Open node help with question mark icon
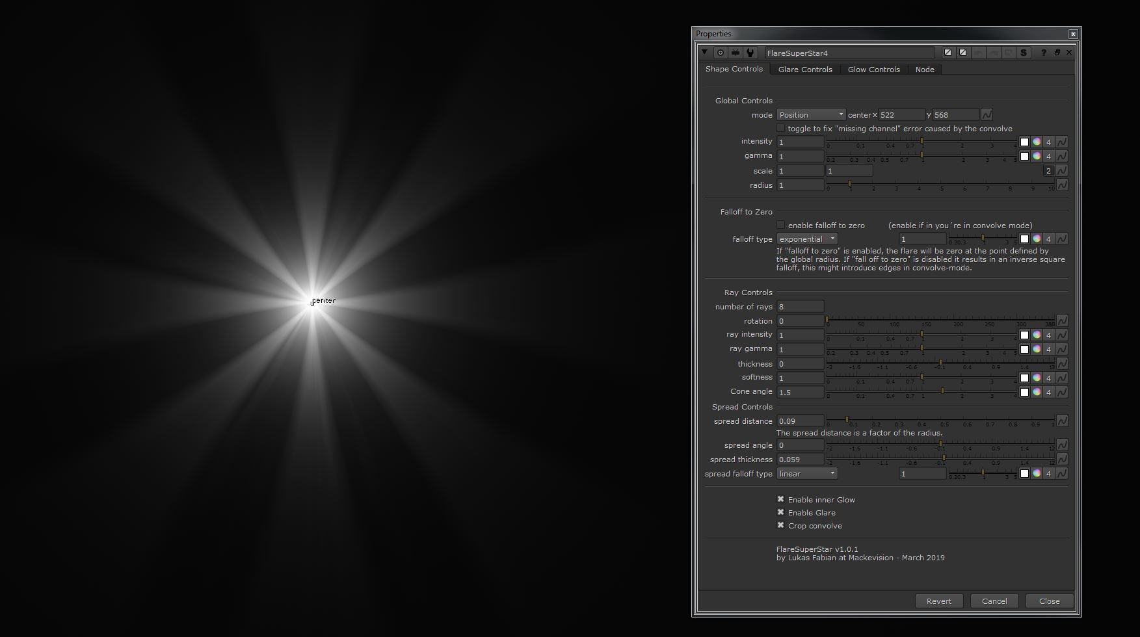This screenshot has width=1140, height=637. (x=1044, y=53)
